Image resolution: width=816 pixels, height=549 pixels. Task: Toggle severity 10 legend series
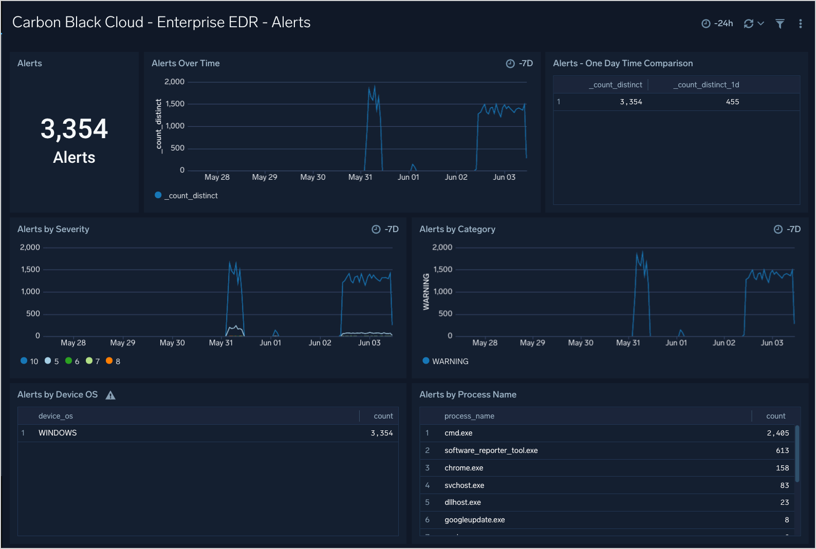click(x=30, y=362)
